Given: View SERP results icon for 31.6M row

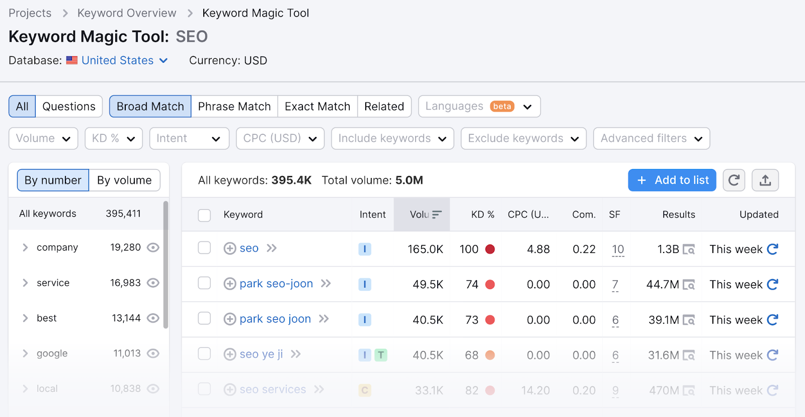Looking at the screenshot, I should (689, 355).
